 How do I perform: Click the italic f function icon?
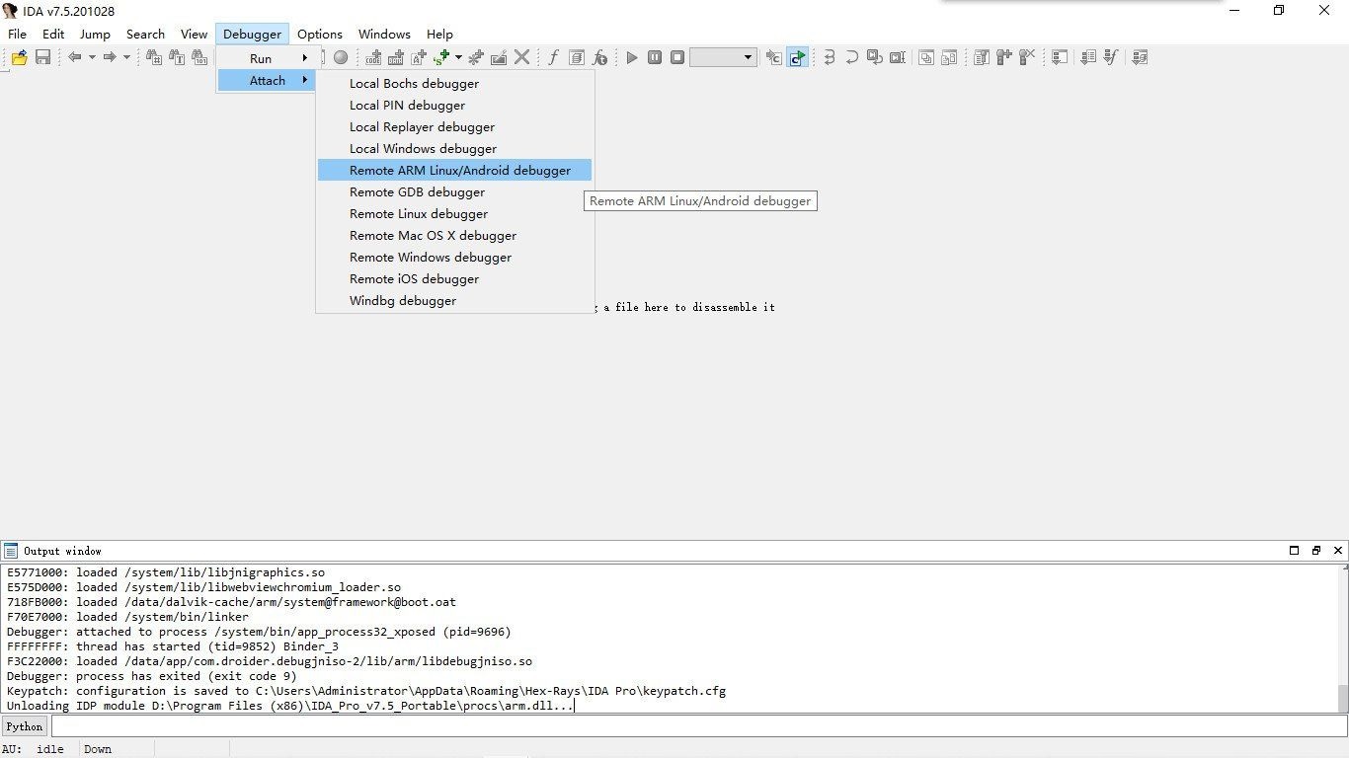[x=554, y=57]
